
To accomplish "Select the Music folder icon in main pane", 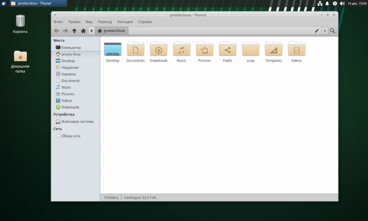I will pos(181,49).
